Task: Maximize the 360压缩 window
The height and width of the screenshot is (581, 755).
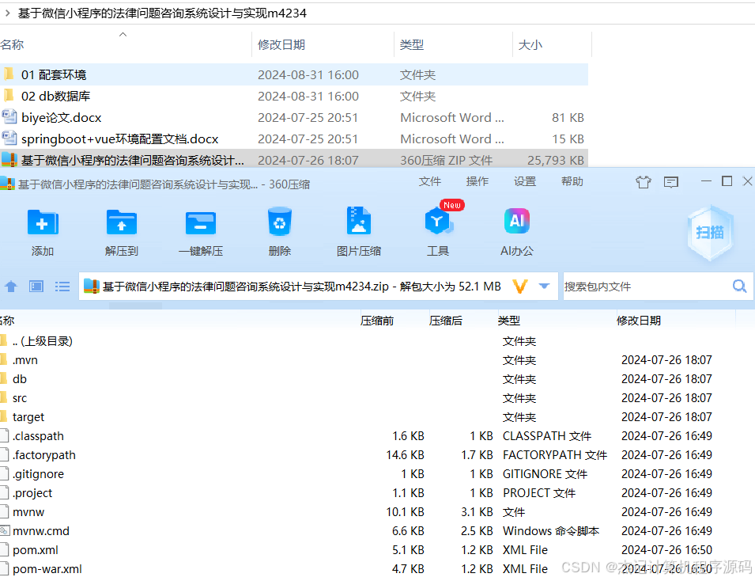Action: pos(727,180)
